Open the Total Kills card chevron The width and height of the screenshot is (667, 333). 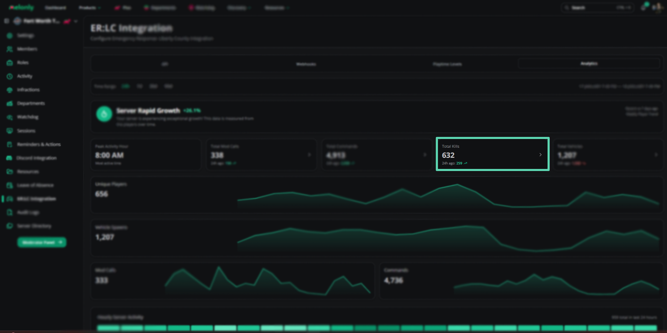[x=540, y=155]
